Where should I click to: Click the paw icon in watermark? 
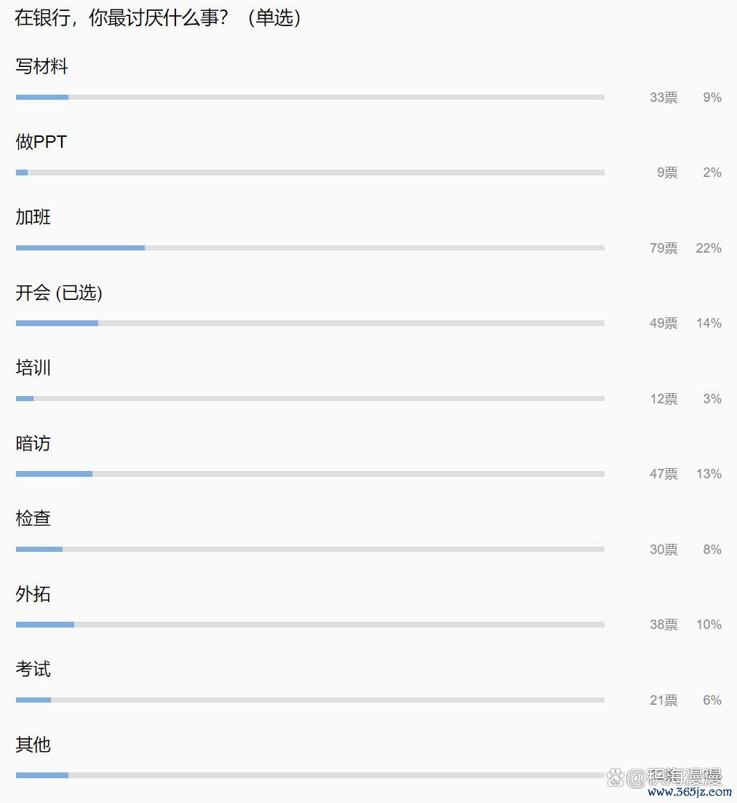616,778
